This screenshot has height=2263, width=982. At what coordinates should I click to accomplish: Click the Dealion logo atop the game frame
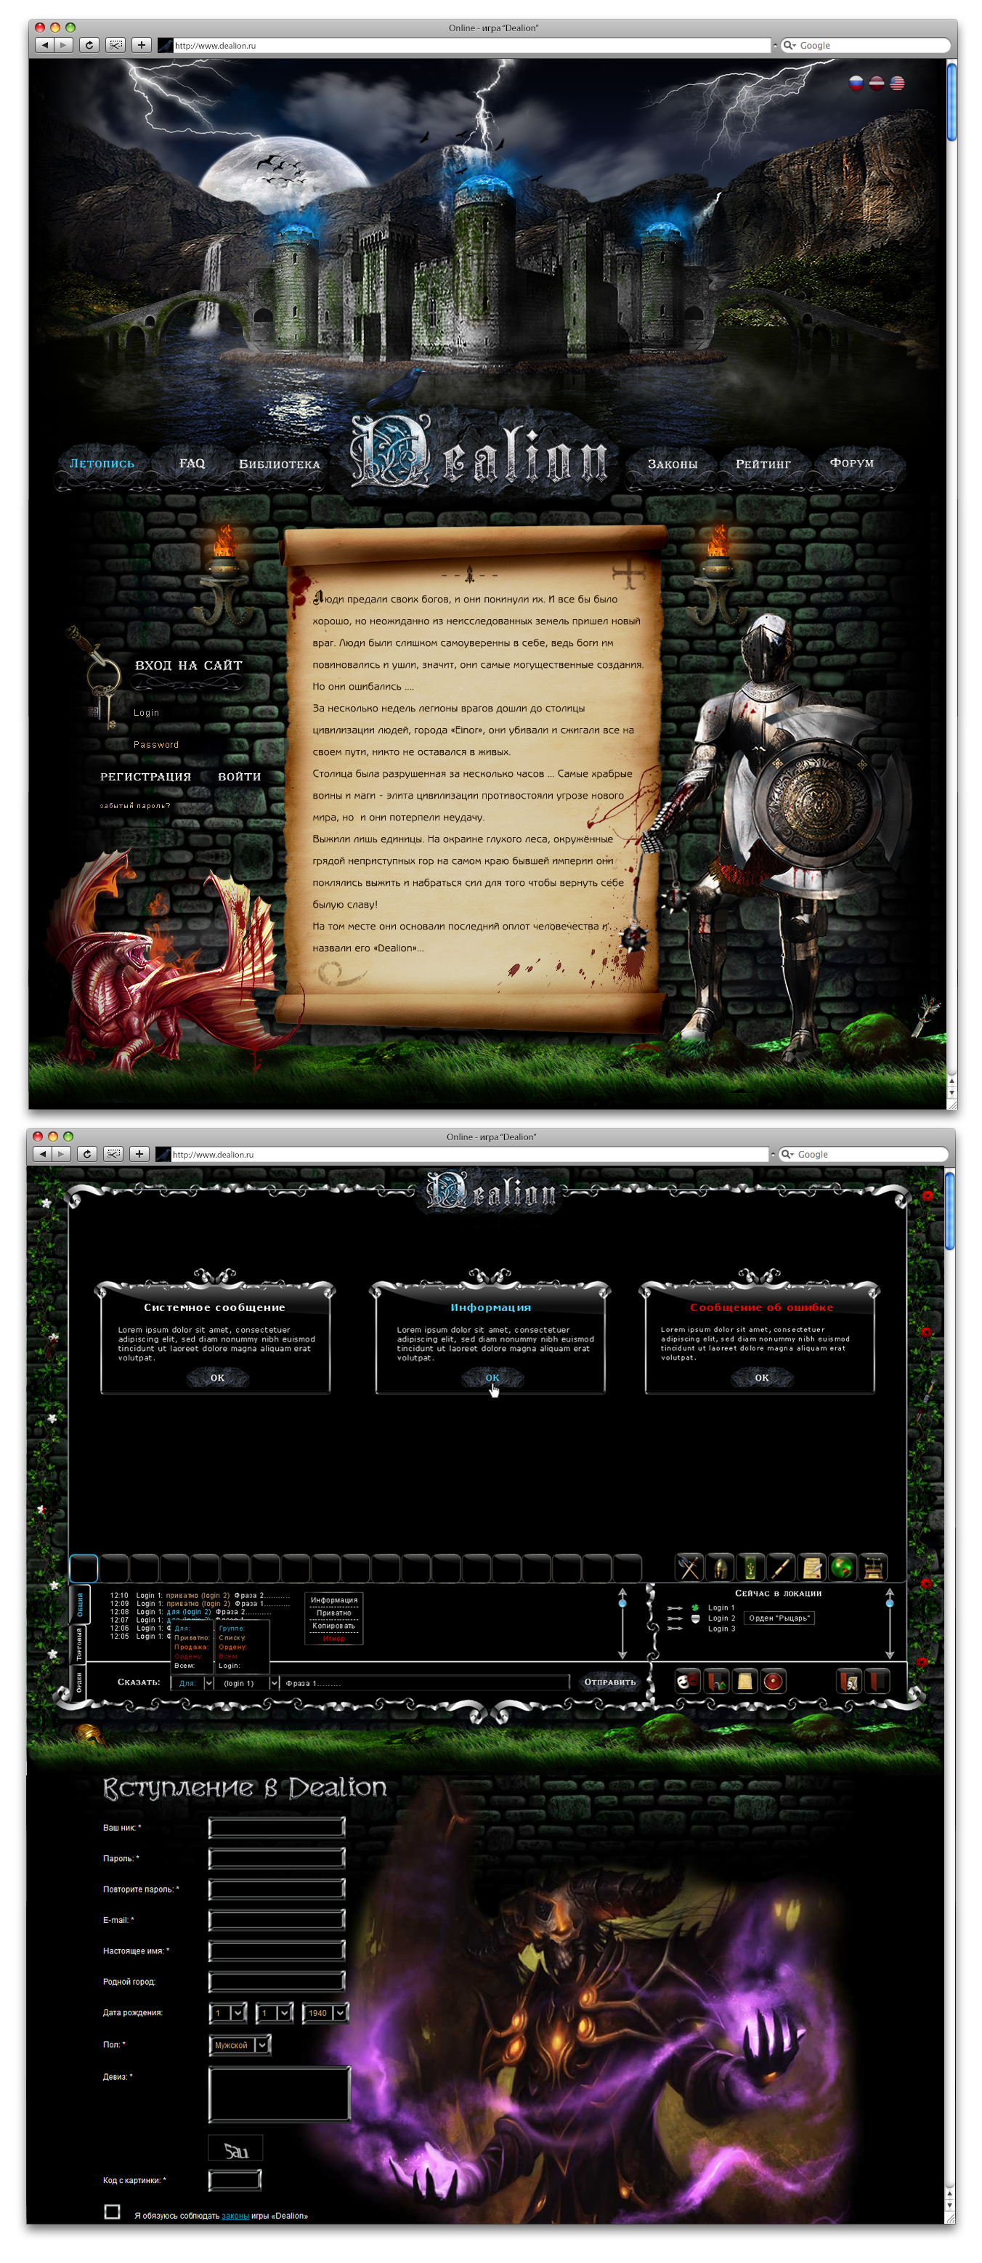point(491,1192)
